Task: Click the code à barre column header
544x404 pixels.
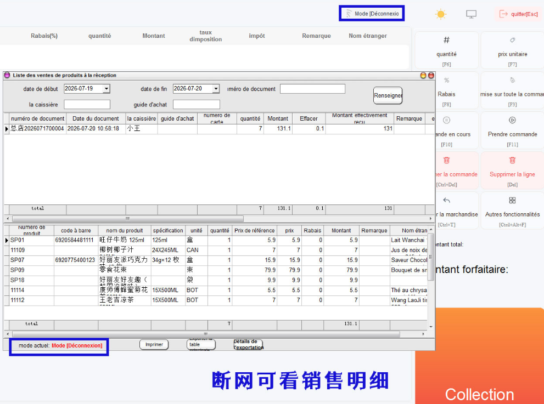Action: (76, 230)
